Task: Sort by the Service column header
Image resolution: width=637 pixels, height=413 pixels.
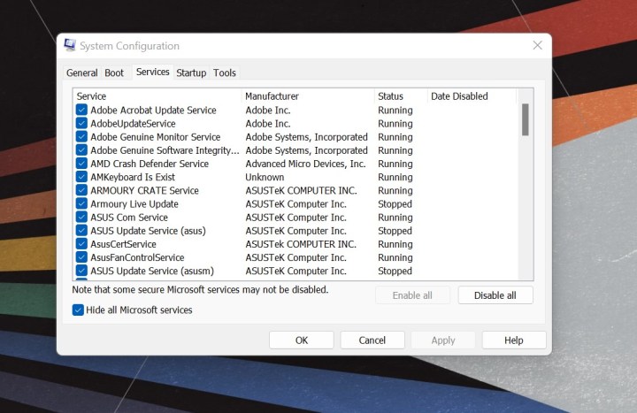Action: [157, 96]
